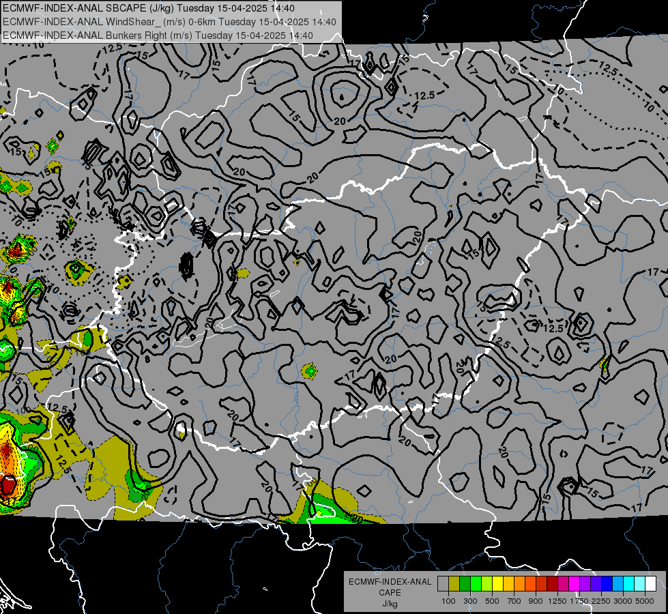Select the bright magenta legend swatch
This screenshot has height=614, width=668.
575,584
